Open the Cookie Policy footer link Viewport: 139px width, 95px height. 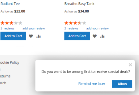pyautogui.click(x=9, y=62)
